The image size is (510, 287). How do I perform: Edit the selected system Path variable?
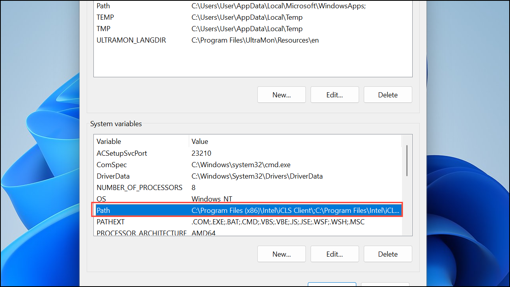point(335,254)
